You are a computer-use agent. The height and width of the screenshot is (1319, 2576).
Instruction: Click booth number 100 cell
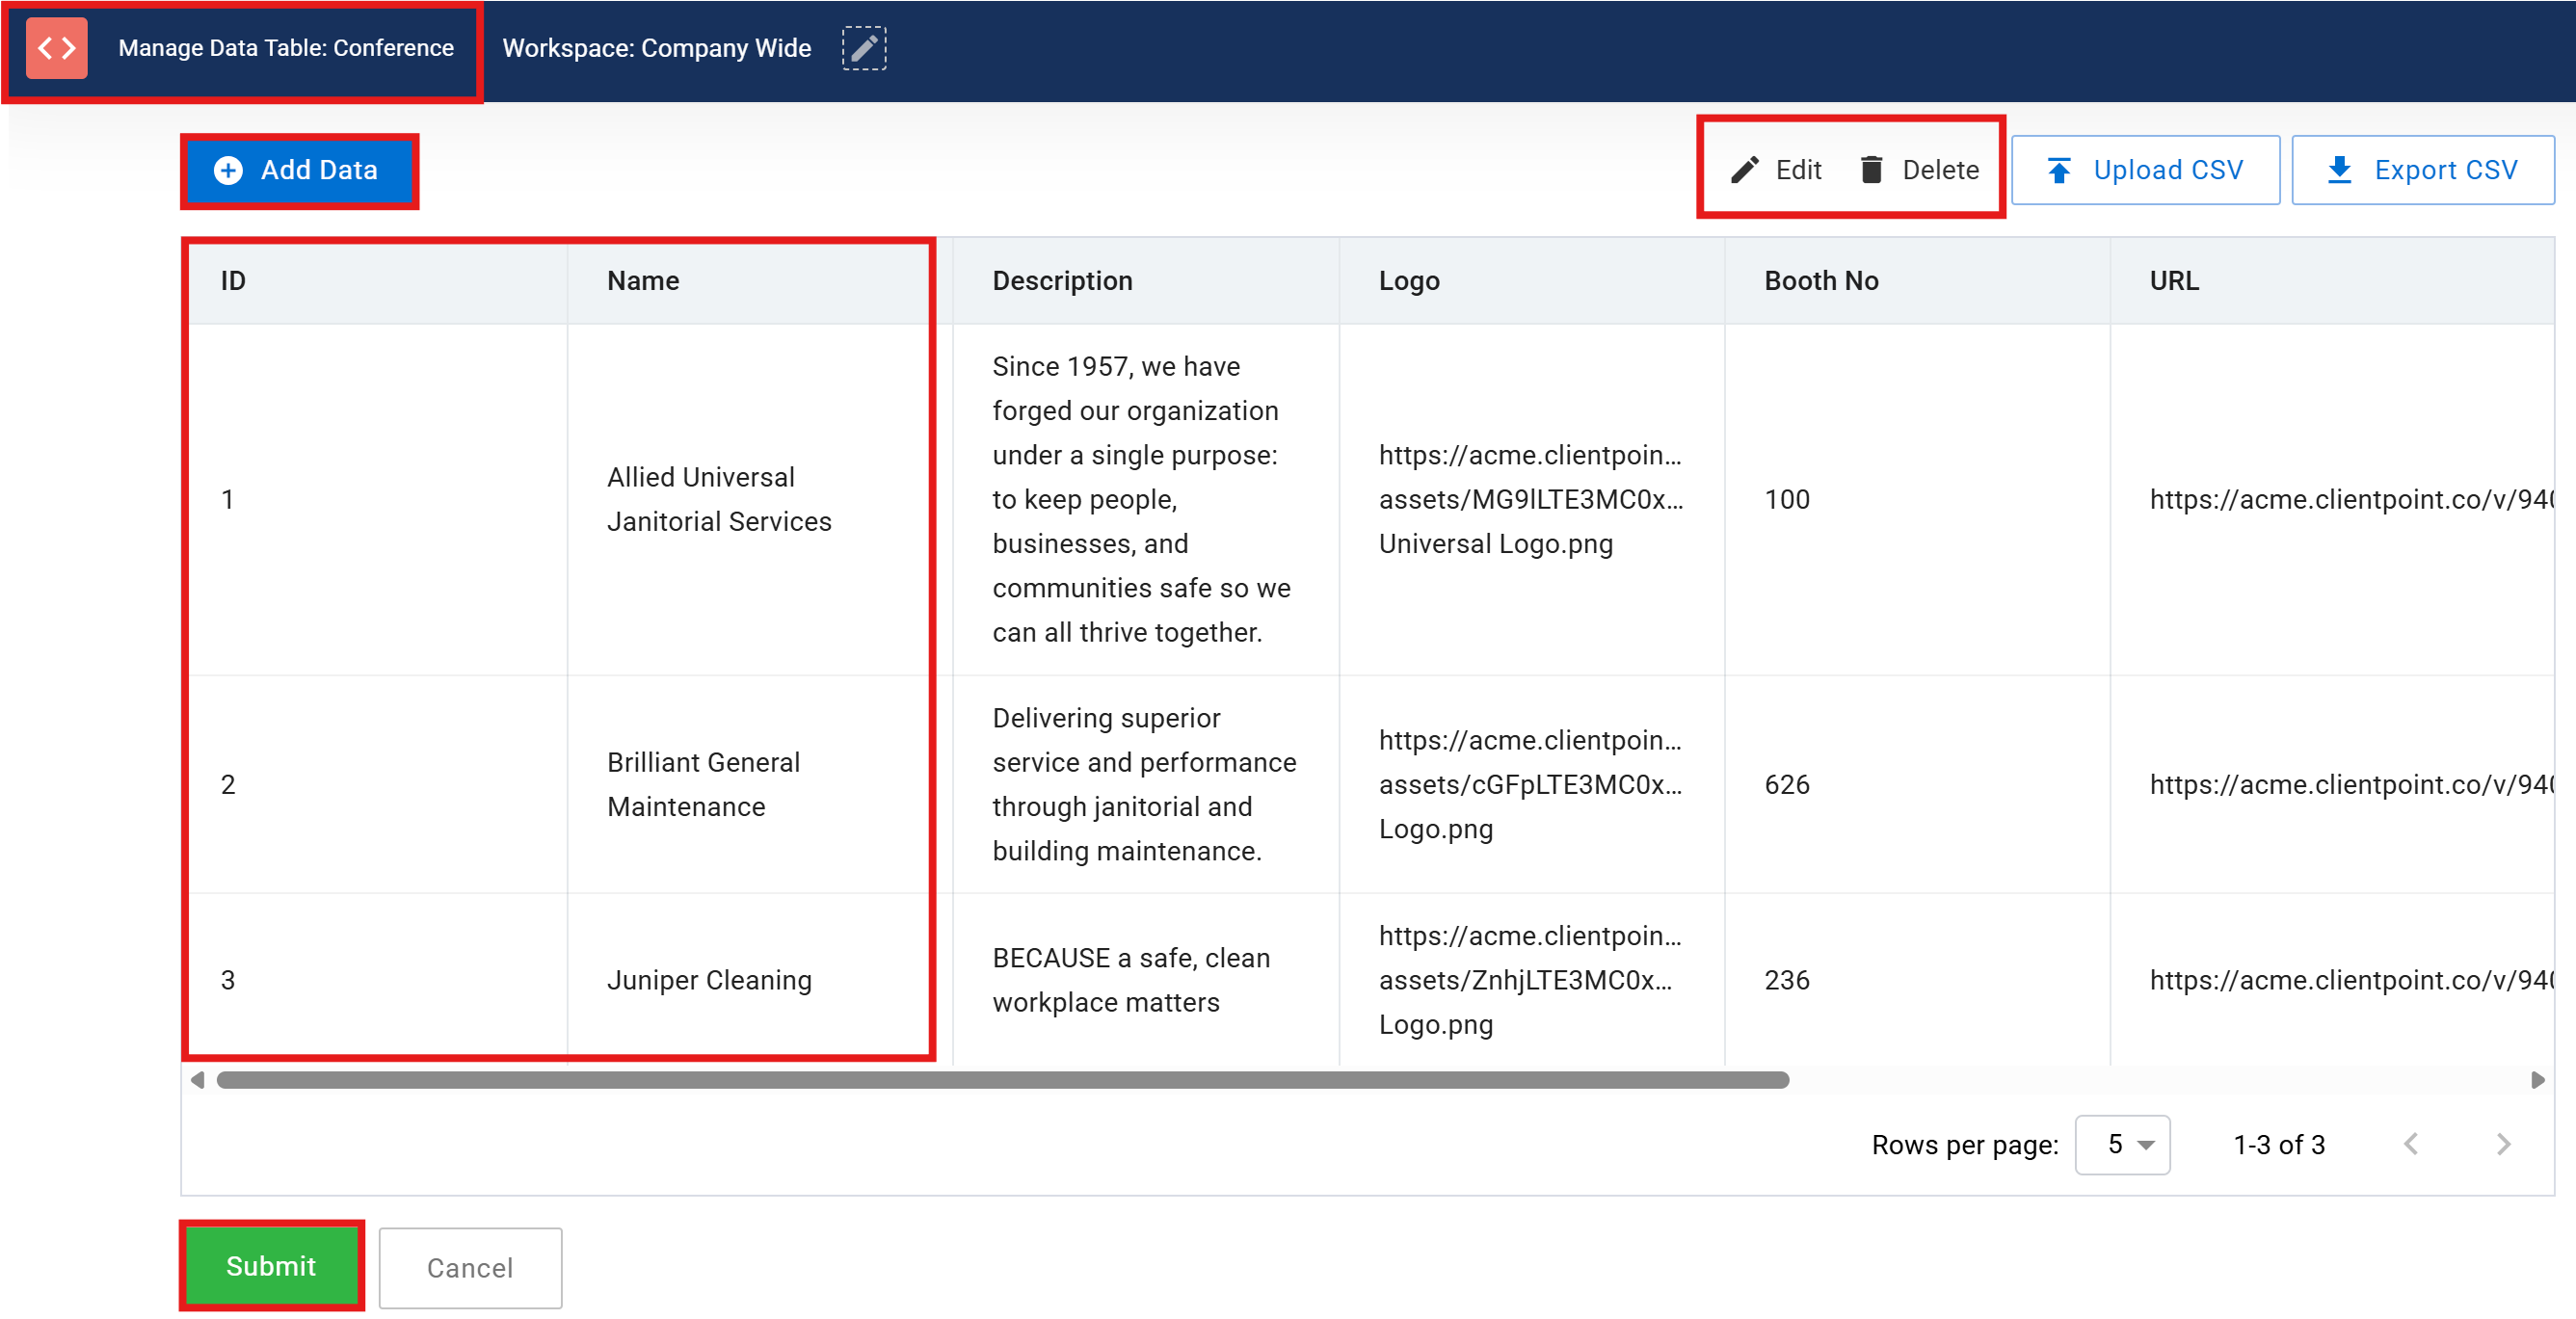click(1918, 499)
